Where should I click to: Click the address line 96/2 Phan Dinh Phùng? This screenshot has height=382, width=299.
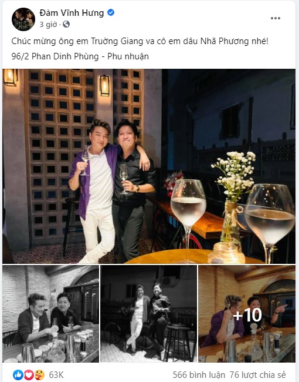click(80, 56)
